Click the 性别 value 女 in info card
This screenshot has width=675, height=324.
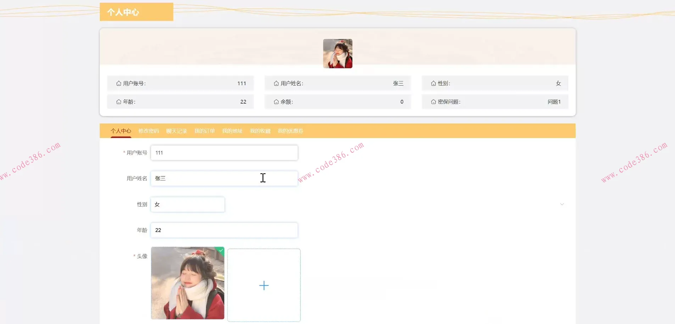[x=558, y=83]
